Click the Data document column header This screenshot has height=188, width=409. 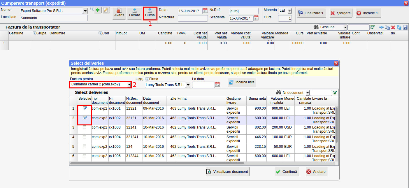155,101
